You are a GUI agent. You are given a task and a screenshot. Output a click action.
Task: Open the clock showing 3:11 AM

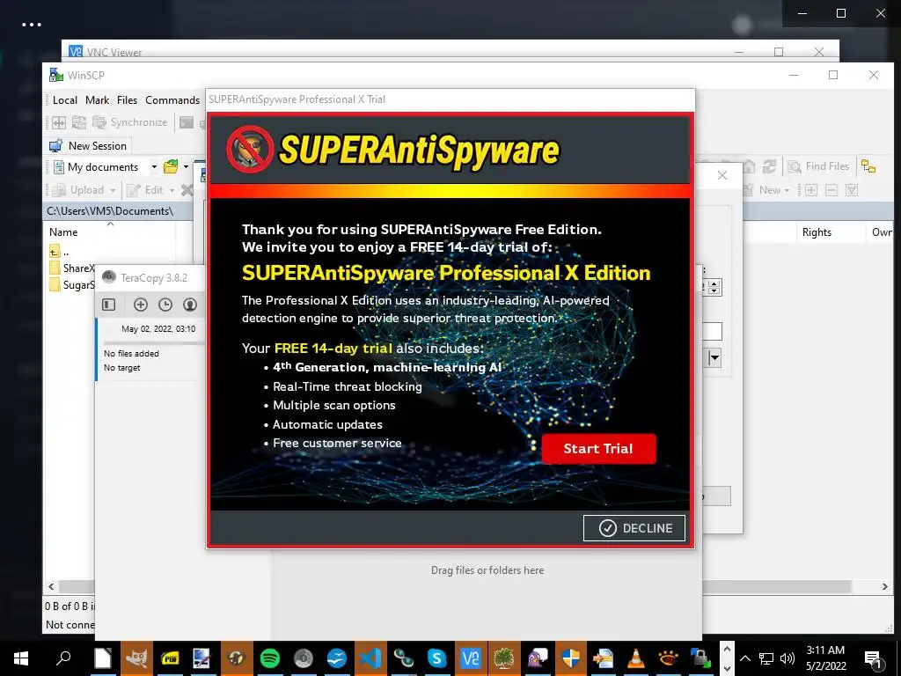[825, 658]
